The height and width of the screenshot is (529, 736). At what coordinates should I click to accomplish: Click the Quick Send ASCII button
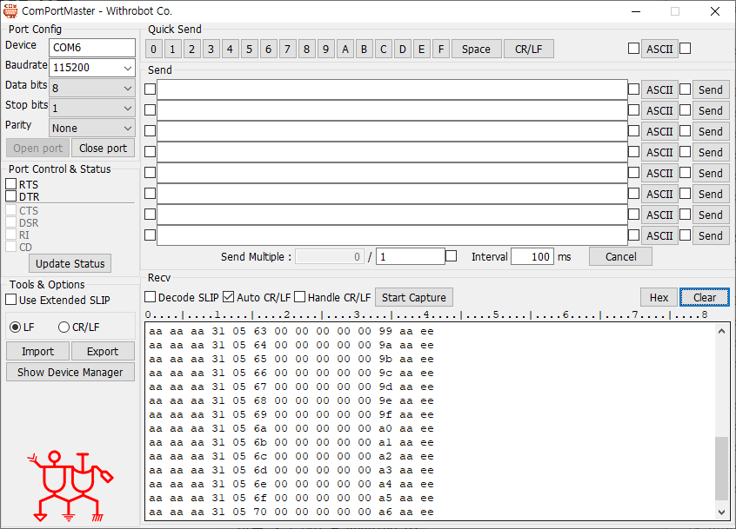[659, 49]
